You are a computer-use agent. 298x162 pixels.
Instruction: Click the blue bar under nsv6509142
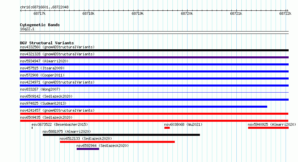coord(154,100)
